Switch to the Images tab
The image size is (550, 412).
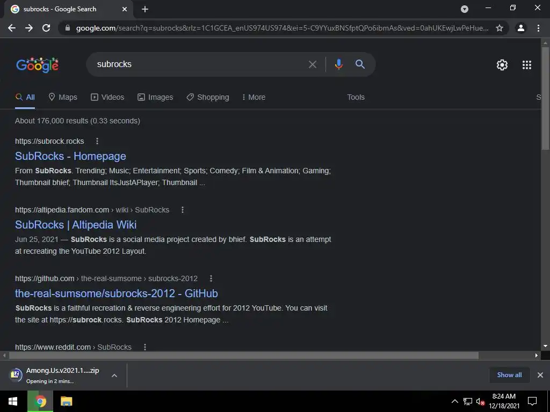tap(155, 98)
